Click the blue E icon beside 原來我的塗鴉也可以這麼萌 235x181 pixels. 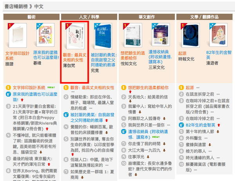point(8,94)
